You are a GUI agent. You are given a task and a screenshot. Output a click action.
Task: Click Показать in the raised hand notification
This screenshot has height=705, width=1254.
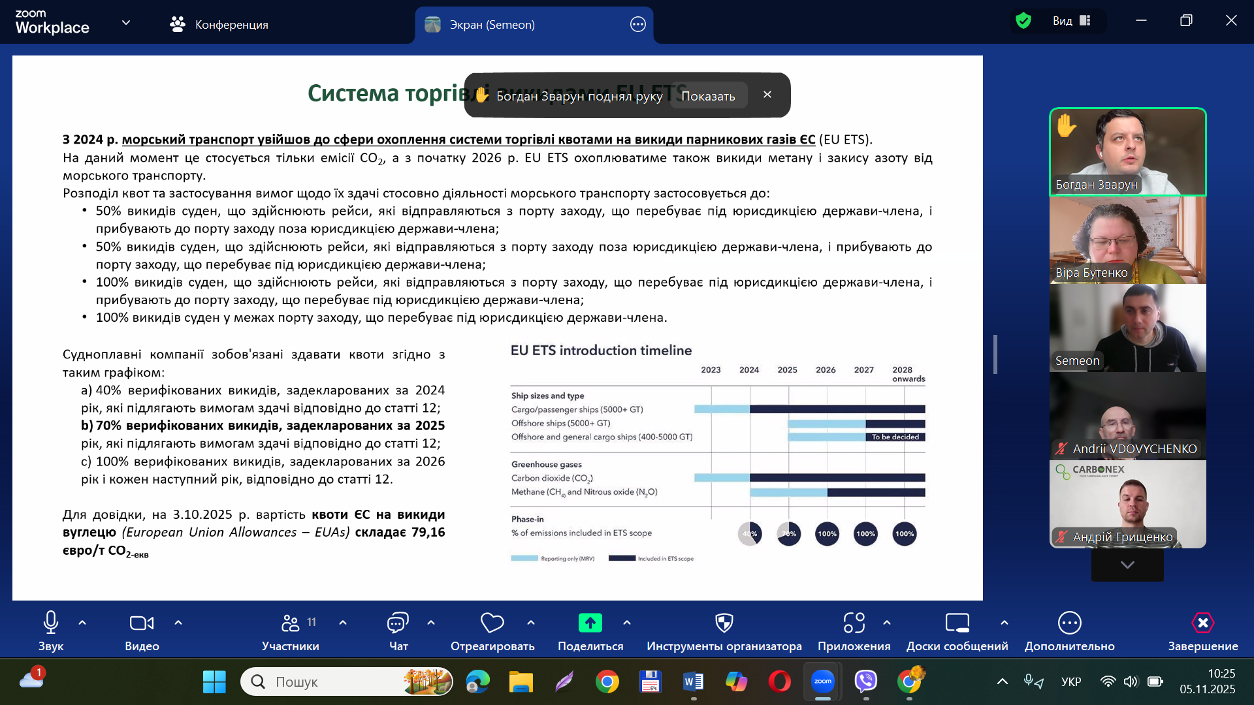point(708,96)
